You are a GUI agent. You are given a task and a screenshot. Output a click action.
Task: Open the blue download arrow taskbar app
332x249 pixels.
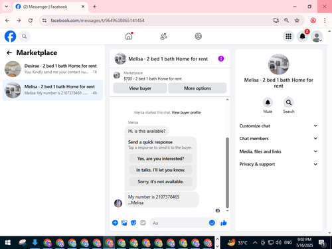click(x=35, y=242)
